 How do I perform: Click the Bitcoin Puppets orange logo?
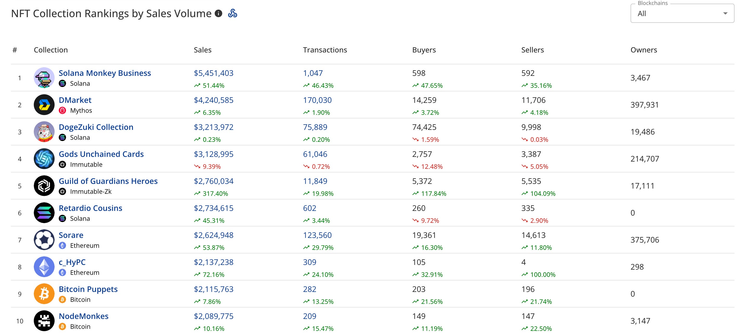point(44,294)
